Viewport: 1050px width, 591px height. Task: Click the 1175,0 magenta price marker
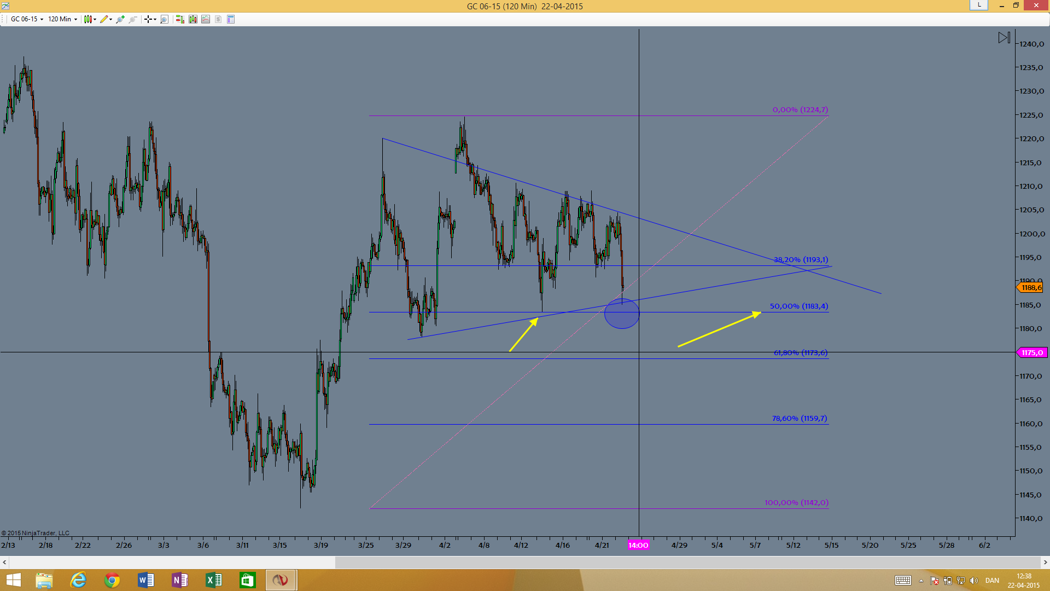[x=1031, y=352]
